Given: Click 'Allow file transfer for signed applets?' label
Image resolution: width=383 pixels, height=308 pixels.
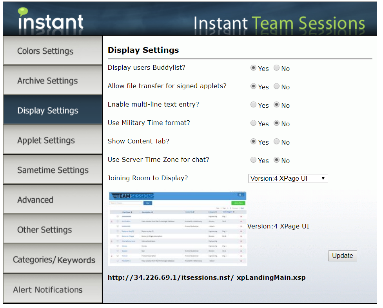Looking at the screenshot, I should tap(167, 86).
